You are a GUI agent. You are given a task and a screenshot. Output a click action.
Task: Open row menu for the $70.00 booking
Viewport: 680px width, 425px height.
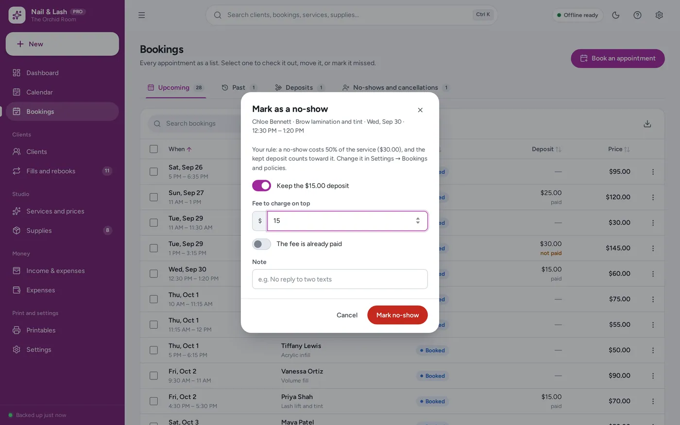(x=653, y=401)
